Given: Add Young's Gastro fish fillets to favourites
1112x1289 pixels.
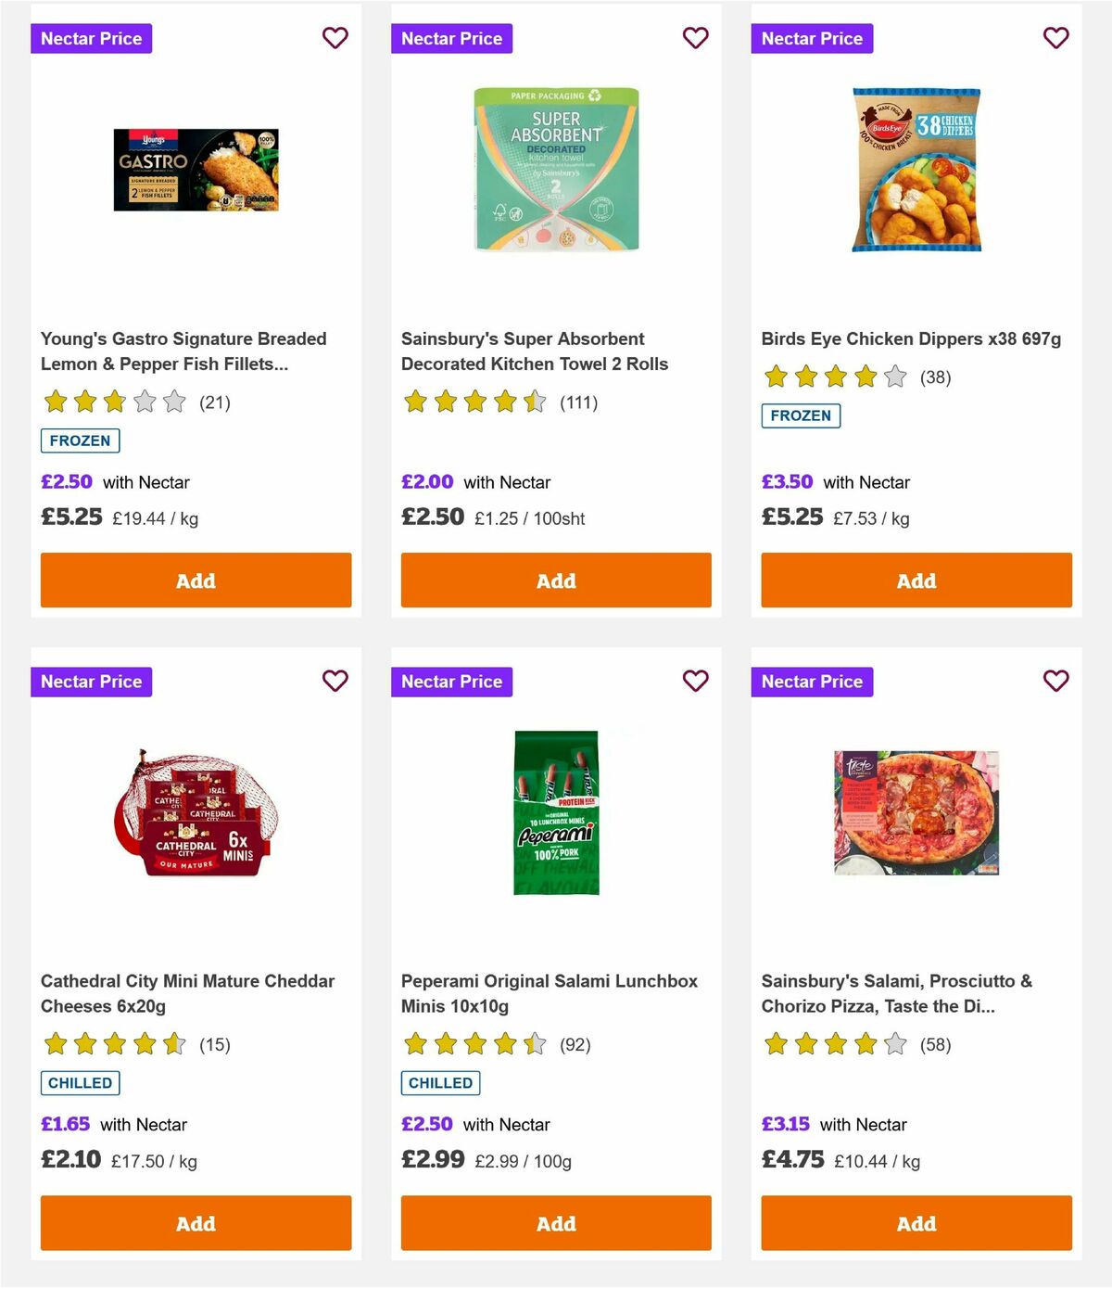Looking at the screenshot, I should tap(335, 38).
